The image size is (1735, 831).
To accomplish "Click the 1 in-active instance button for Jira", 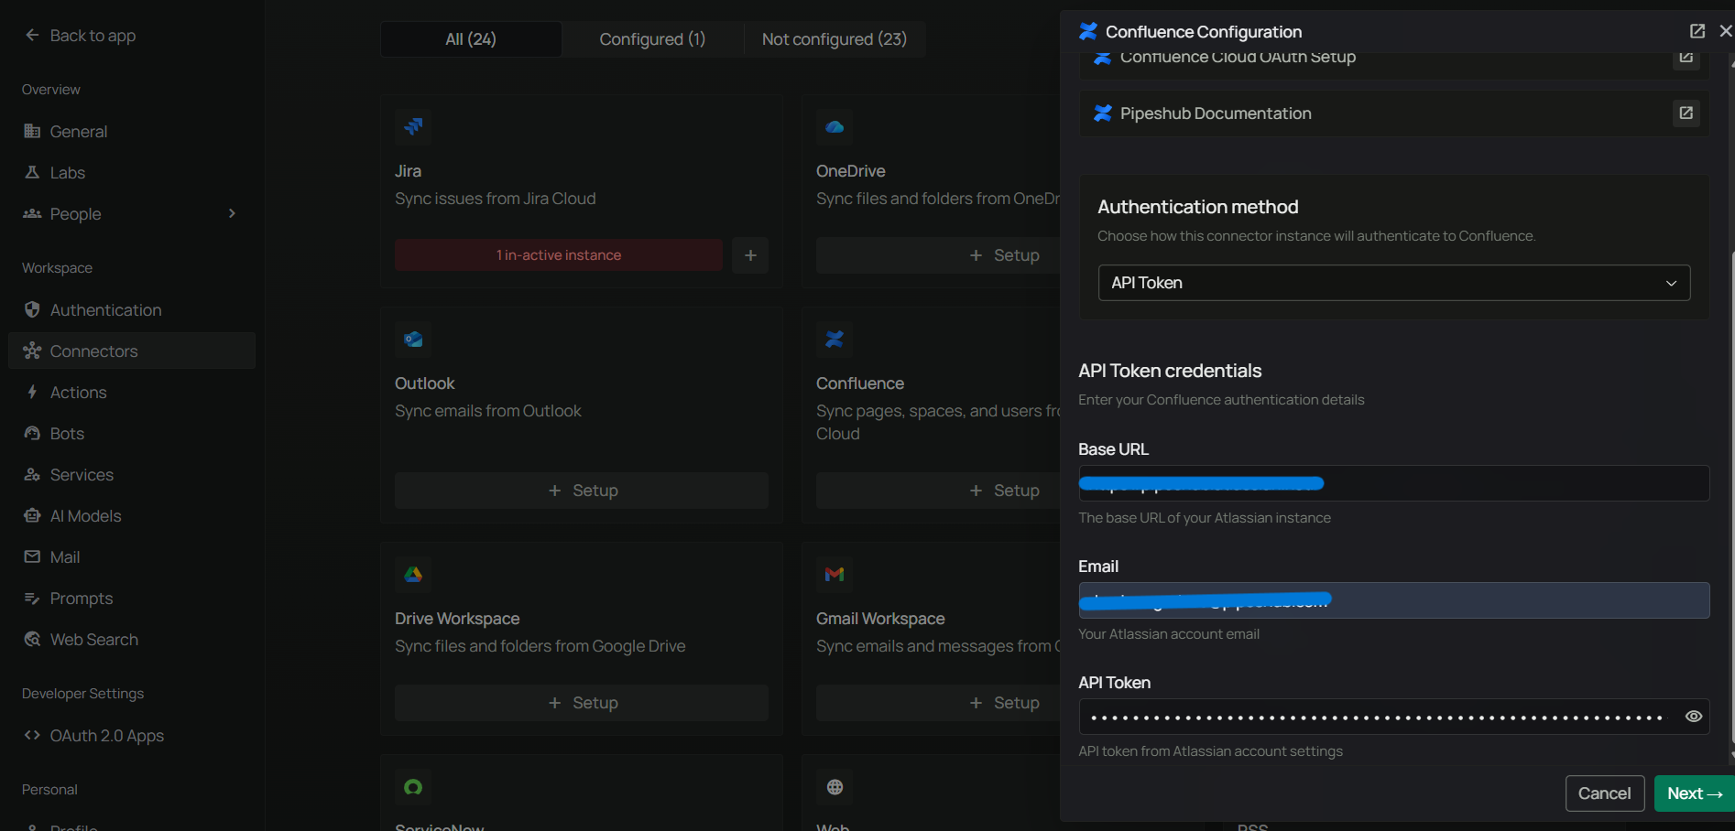I will pos(559,255).
